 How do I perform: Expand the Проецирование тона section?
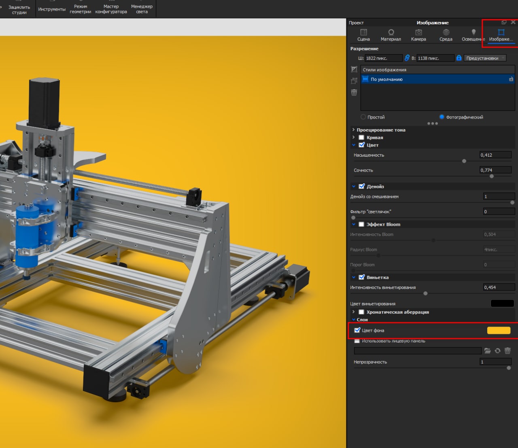coord(353,130)
